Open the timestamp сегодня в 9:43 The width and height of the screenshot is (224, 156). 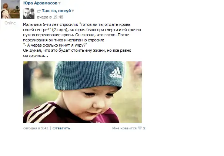pyautogui.click(x=36, y=128)
